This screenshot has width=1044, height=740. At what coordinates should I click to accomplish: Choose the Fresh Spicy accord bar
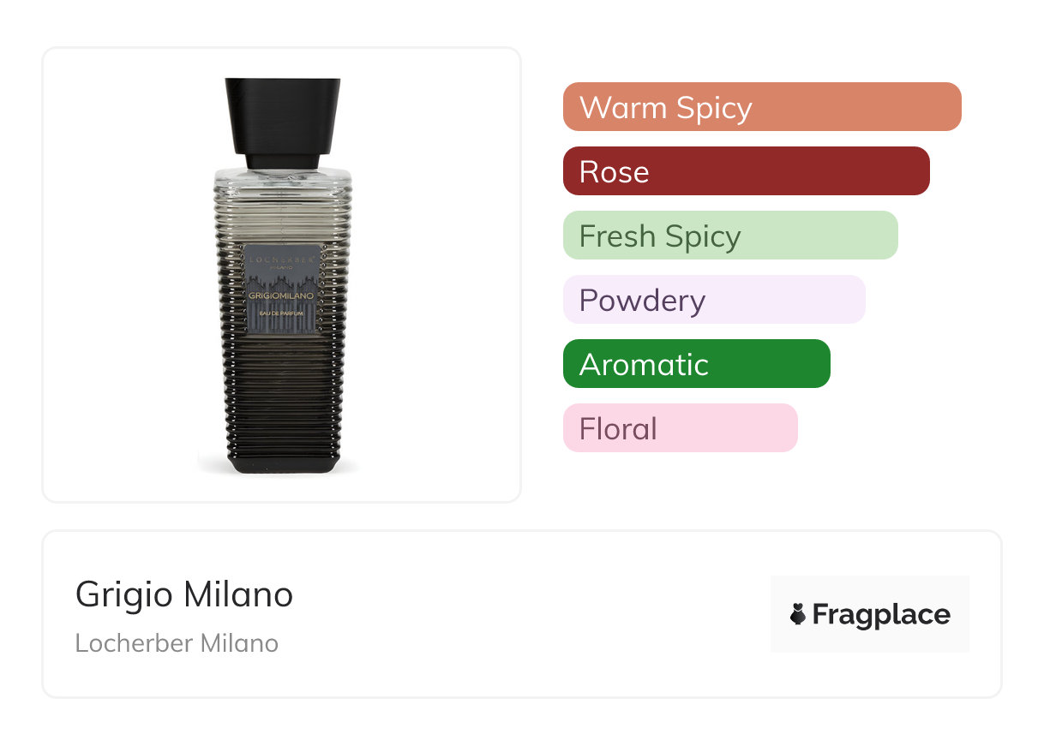coord(729,236)
